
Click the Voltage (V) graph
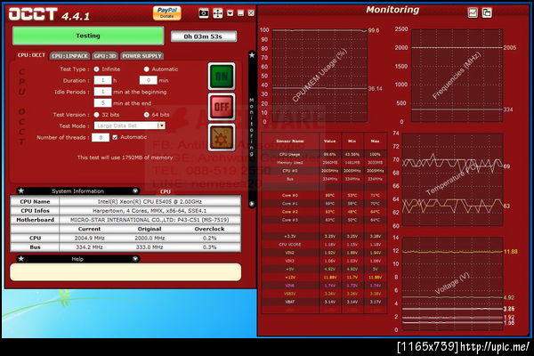453,284
